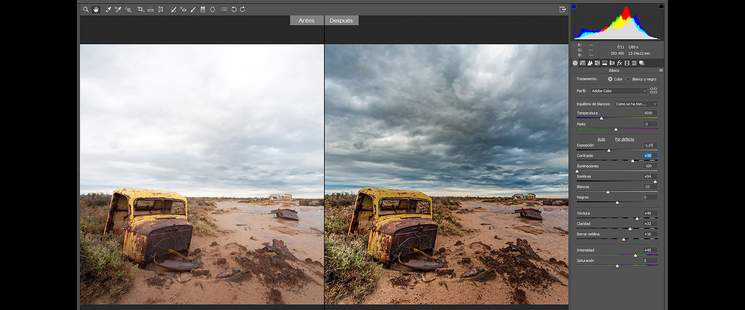
Task: Select the Crop tool
Action: (140, 9)
